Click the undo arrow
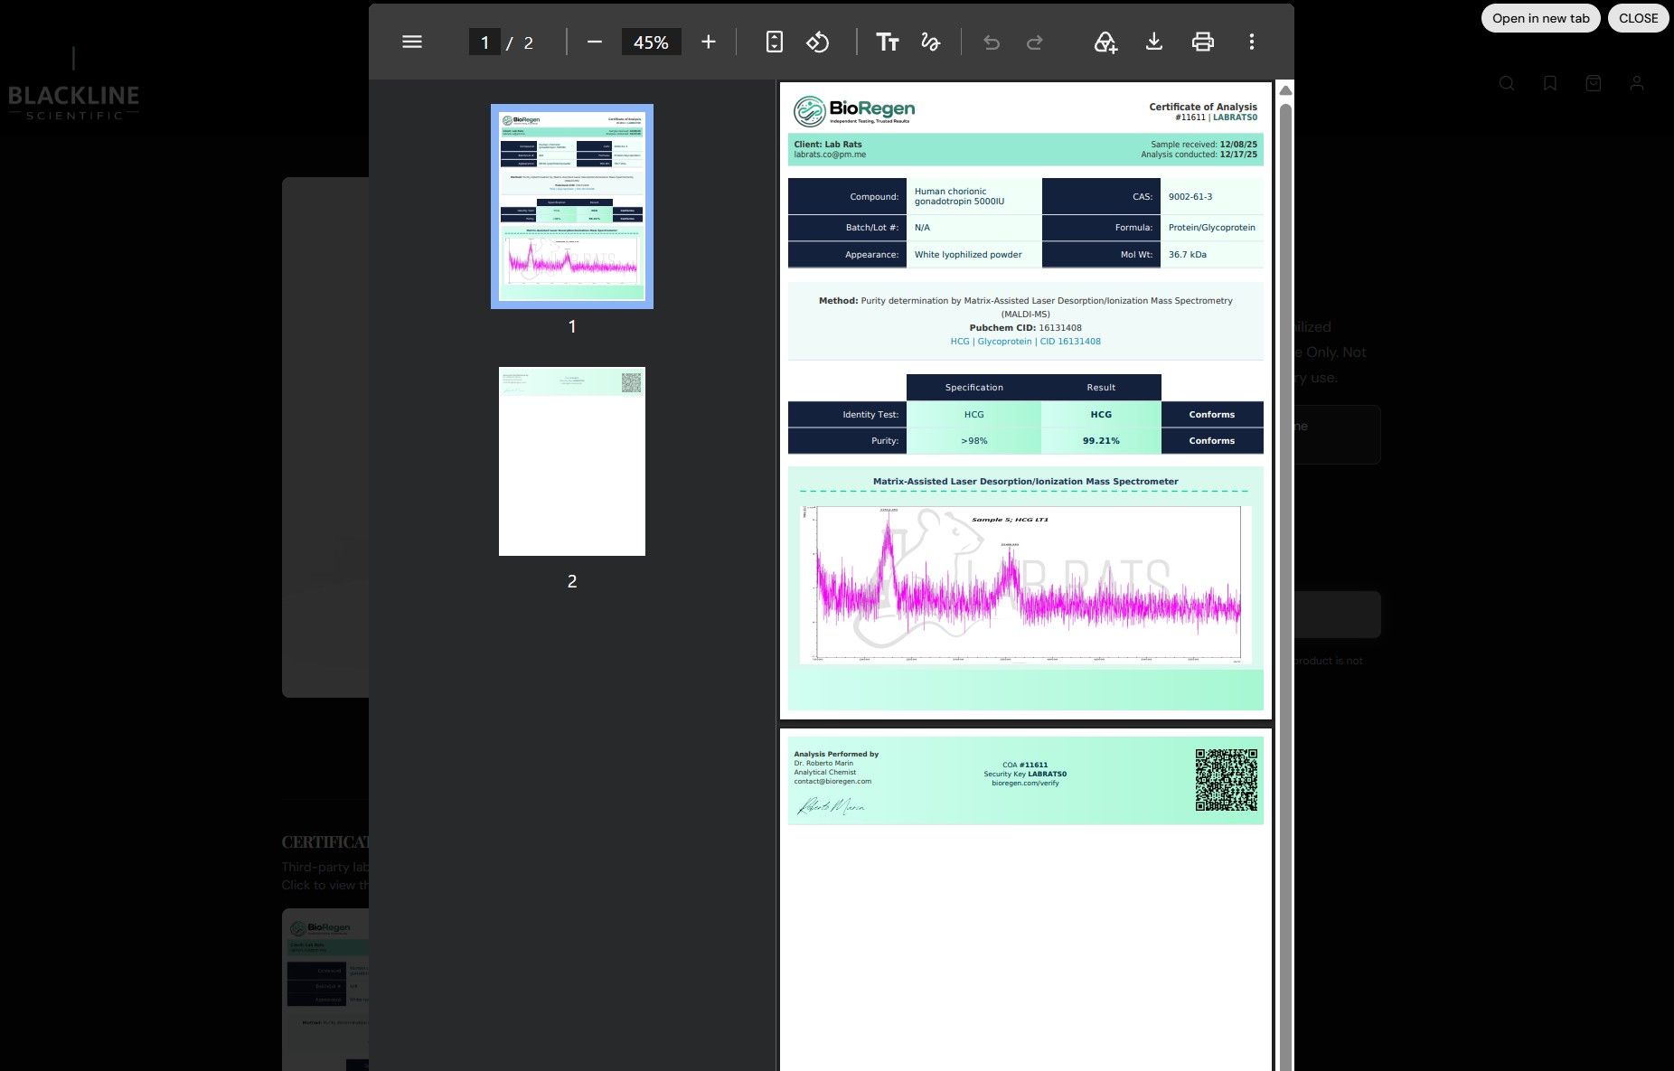The image size is (1674, 1071). [992, 42]
